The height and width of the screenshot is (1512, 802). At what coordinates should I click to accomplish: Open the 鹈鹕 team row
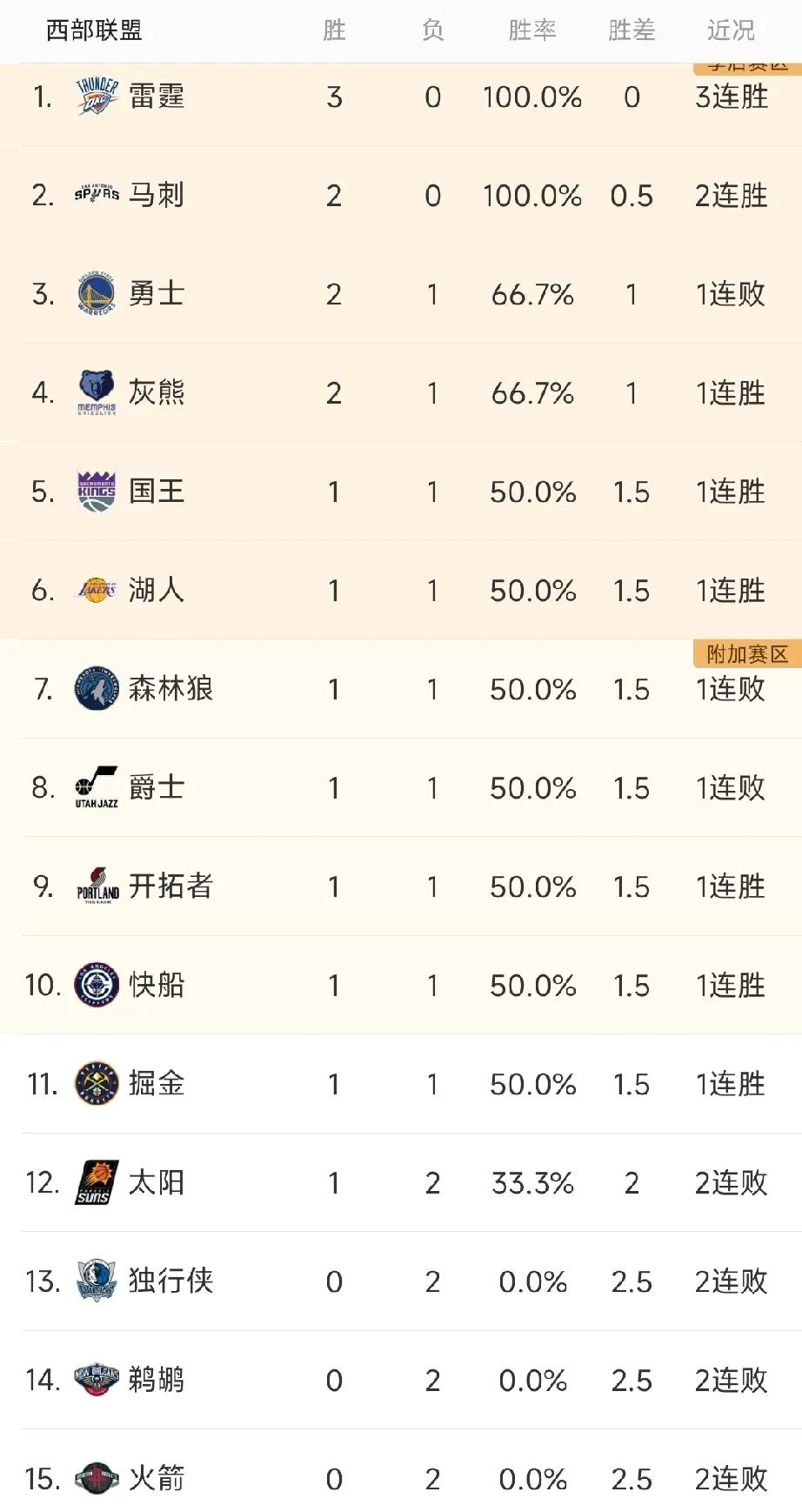[400, 1380]
